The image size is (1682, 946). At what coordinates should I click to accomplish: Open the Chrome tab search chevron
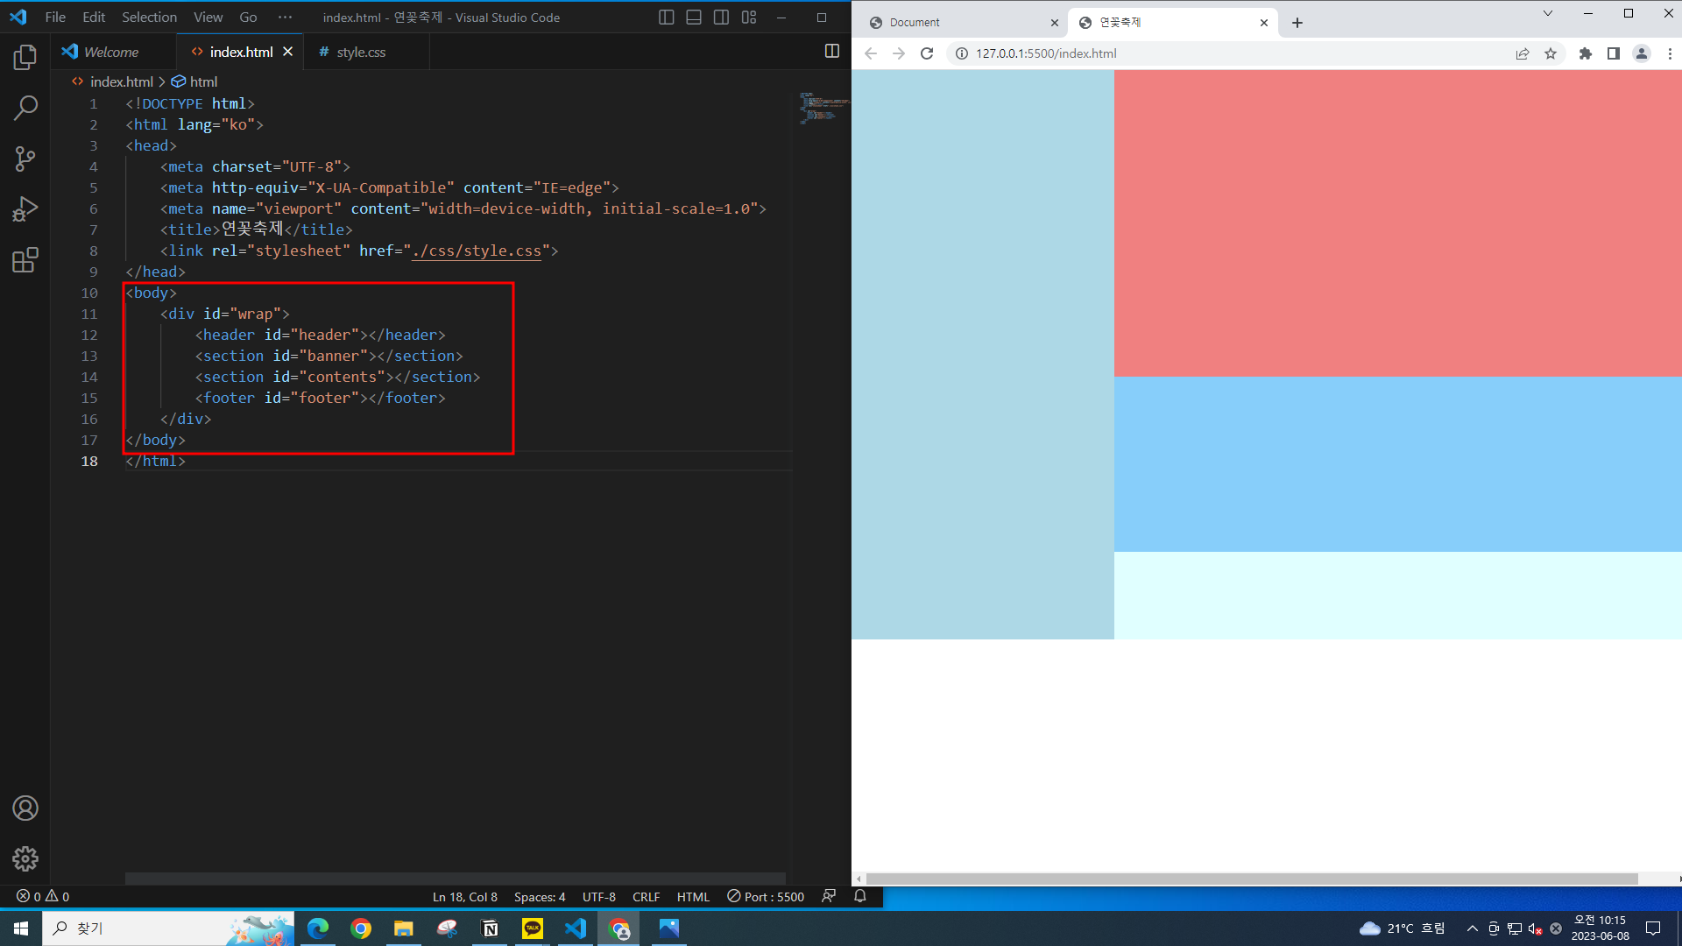click(1548, 13)
